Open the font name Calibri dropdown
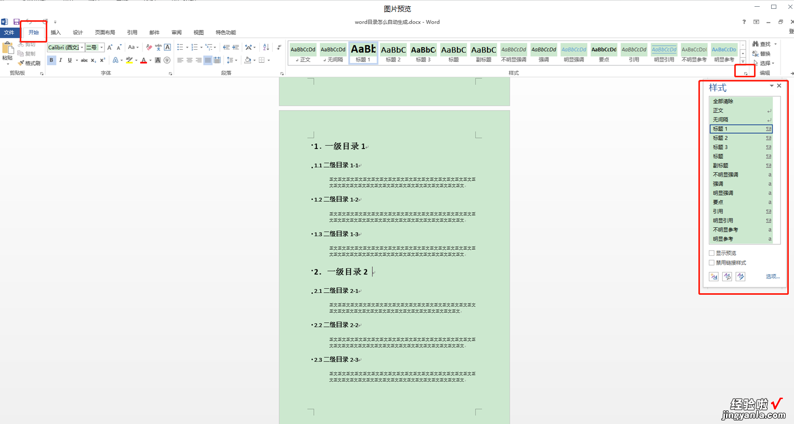794x424 pixels. 82,47
